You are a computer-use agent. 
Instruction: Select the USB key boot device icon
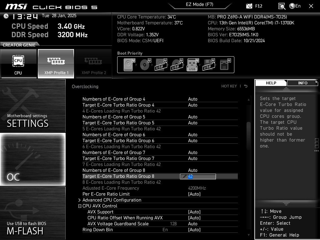click(x=192, y=65)
